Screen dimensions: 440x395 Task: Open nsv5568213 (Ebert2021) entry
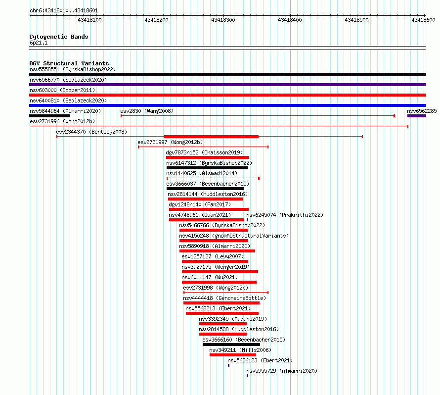click(x=218, y=308)
